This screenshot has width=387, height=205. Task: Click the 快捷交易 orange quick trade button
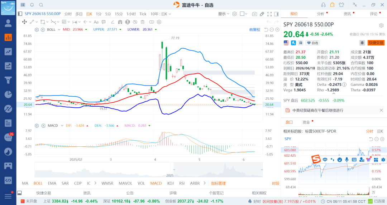[376, 43]
